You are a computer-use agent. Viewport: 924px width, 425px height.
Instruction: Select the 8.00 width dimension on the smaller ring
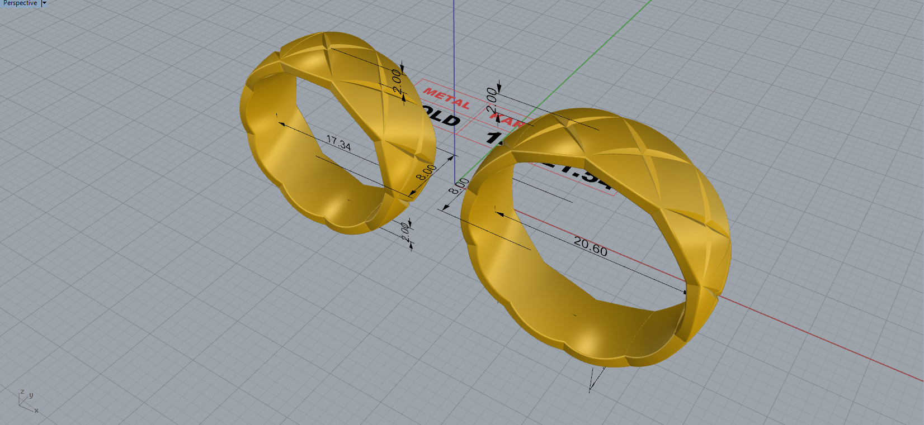coord(426,173)
